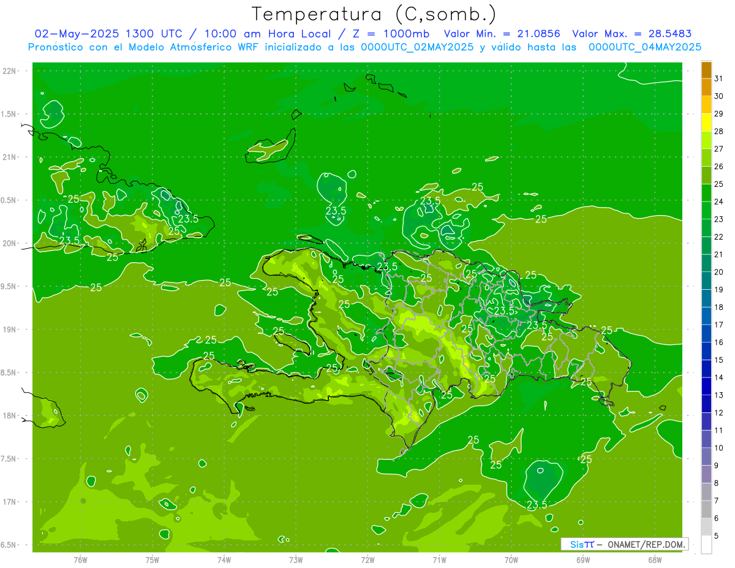This screenshot has width=735, height=568.
Task: Click the "30" colorbar scale label
Action: pyautogui.click(x=719, y=96)
